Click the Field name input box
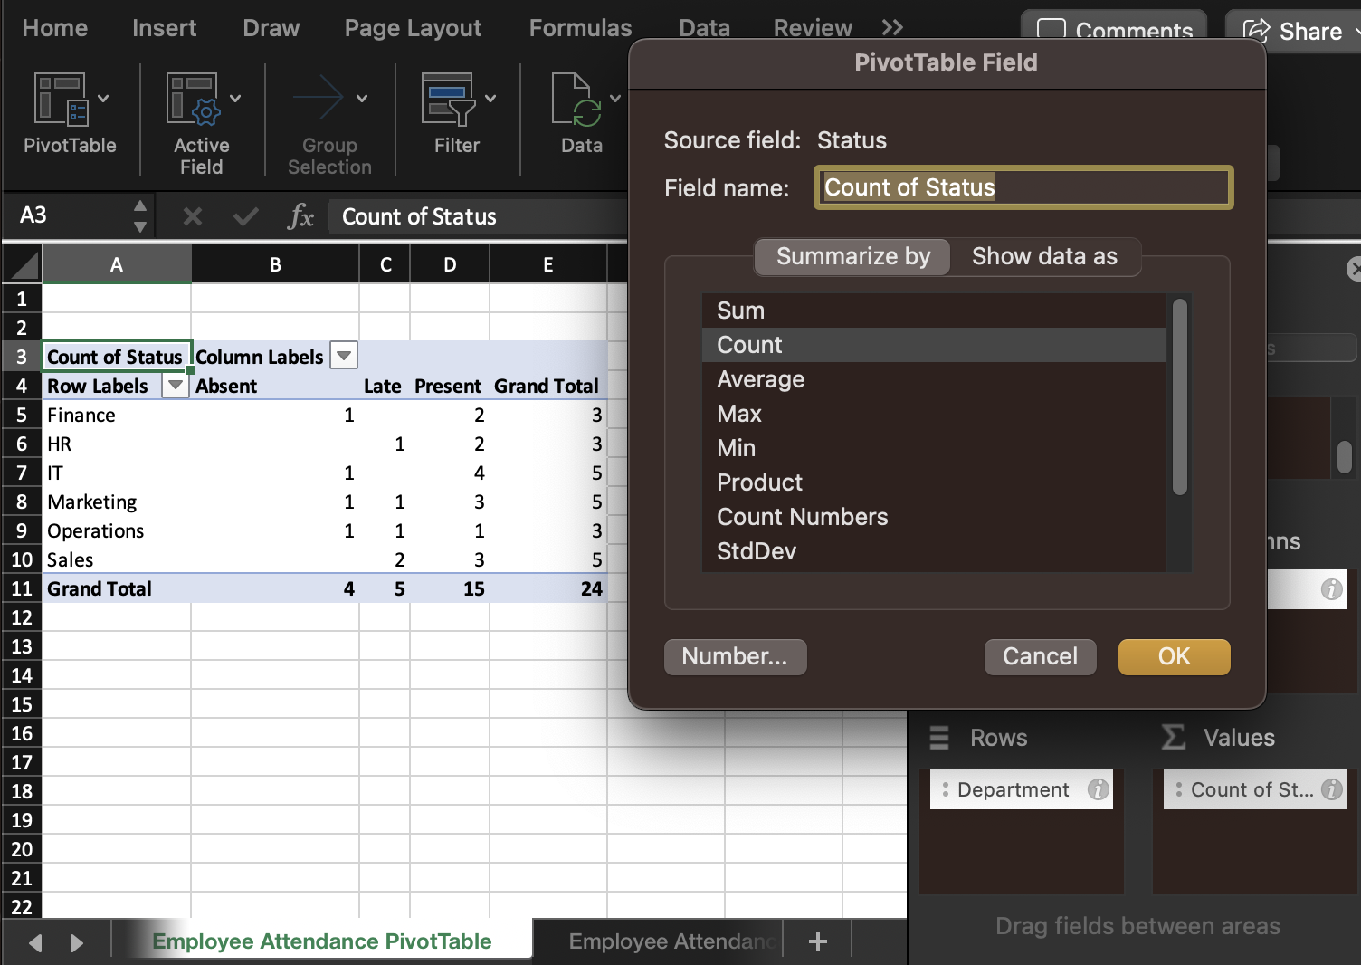The image size is (1361, 965). point(1023,187)
